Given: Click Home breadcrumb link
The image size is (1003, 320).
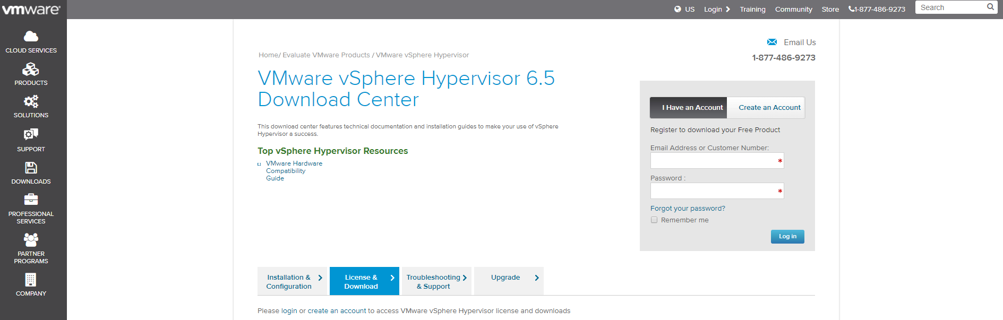Looking at the screenshot, I should pos(268,55).
